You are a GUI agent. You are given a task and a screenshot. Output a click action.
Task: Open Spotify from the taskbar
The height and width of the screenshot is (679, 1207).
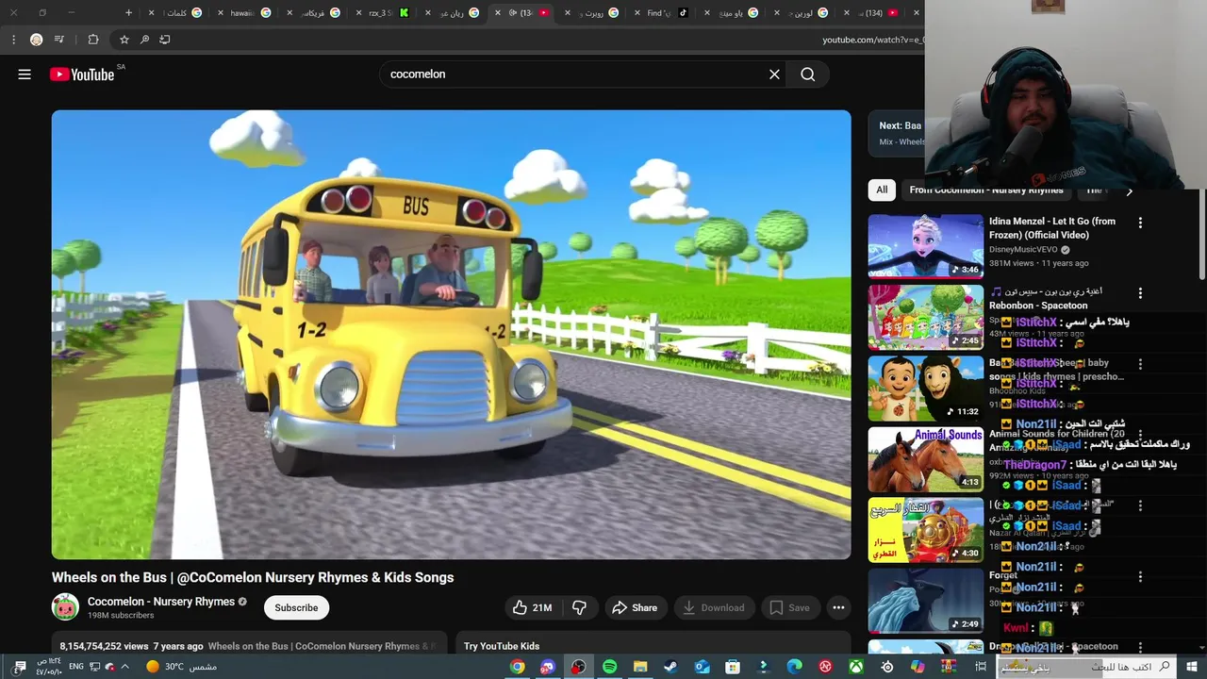[609, 667]
